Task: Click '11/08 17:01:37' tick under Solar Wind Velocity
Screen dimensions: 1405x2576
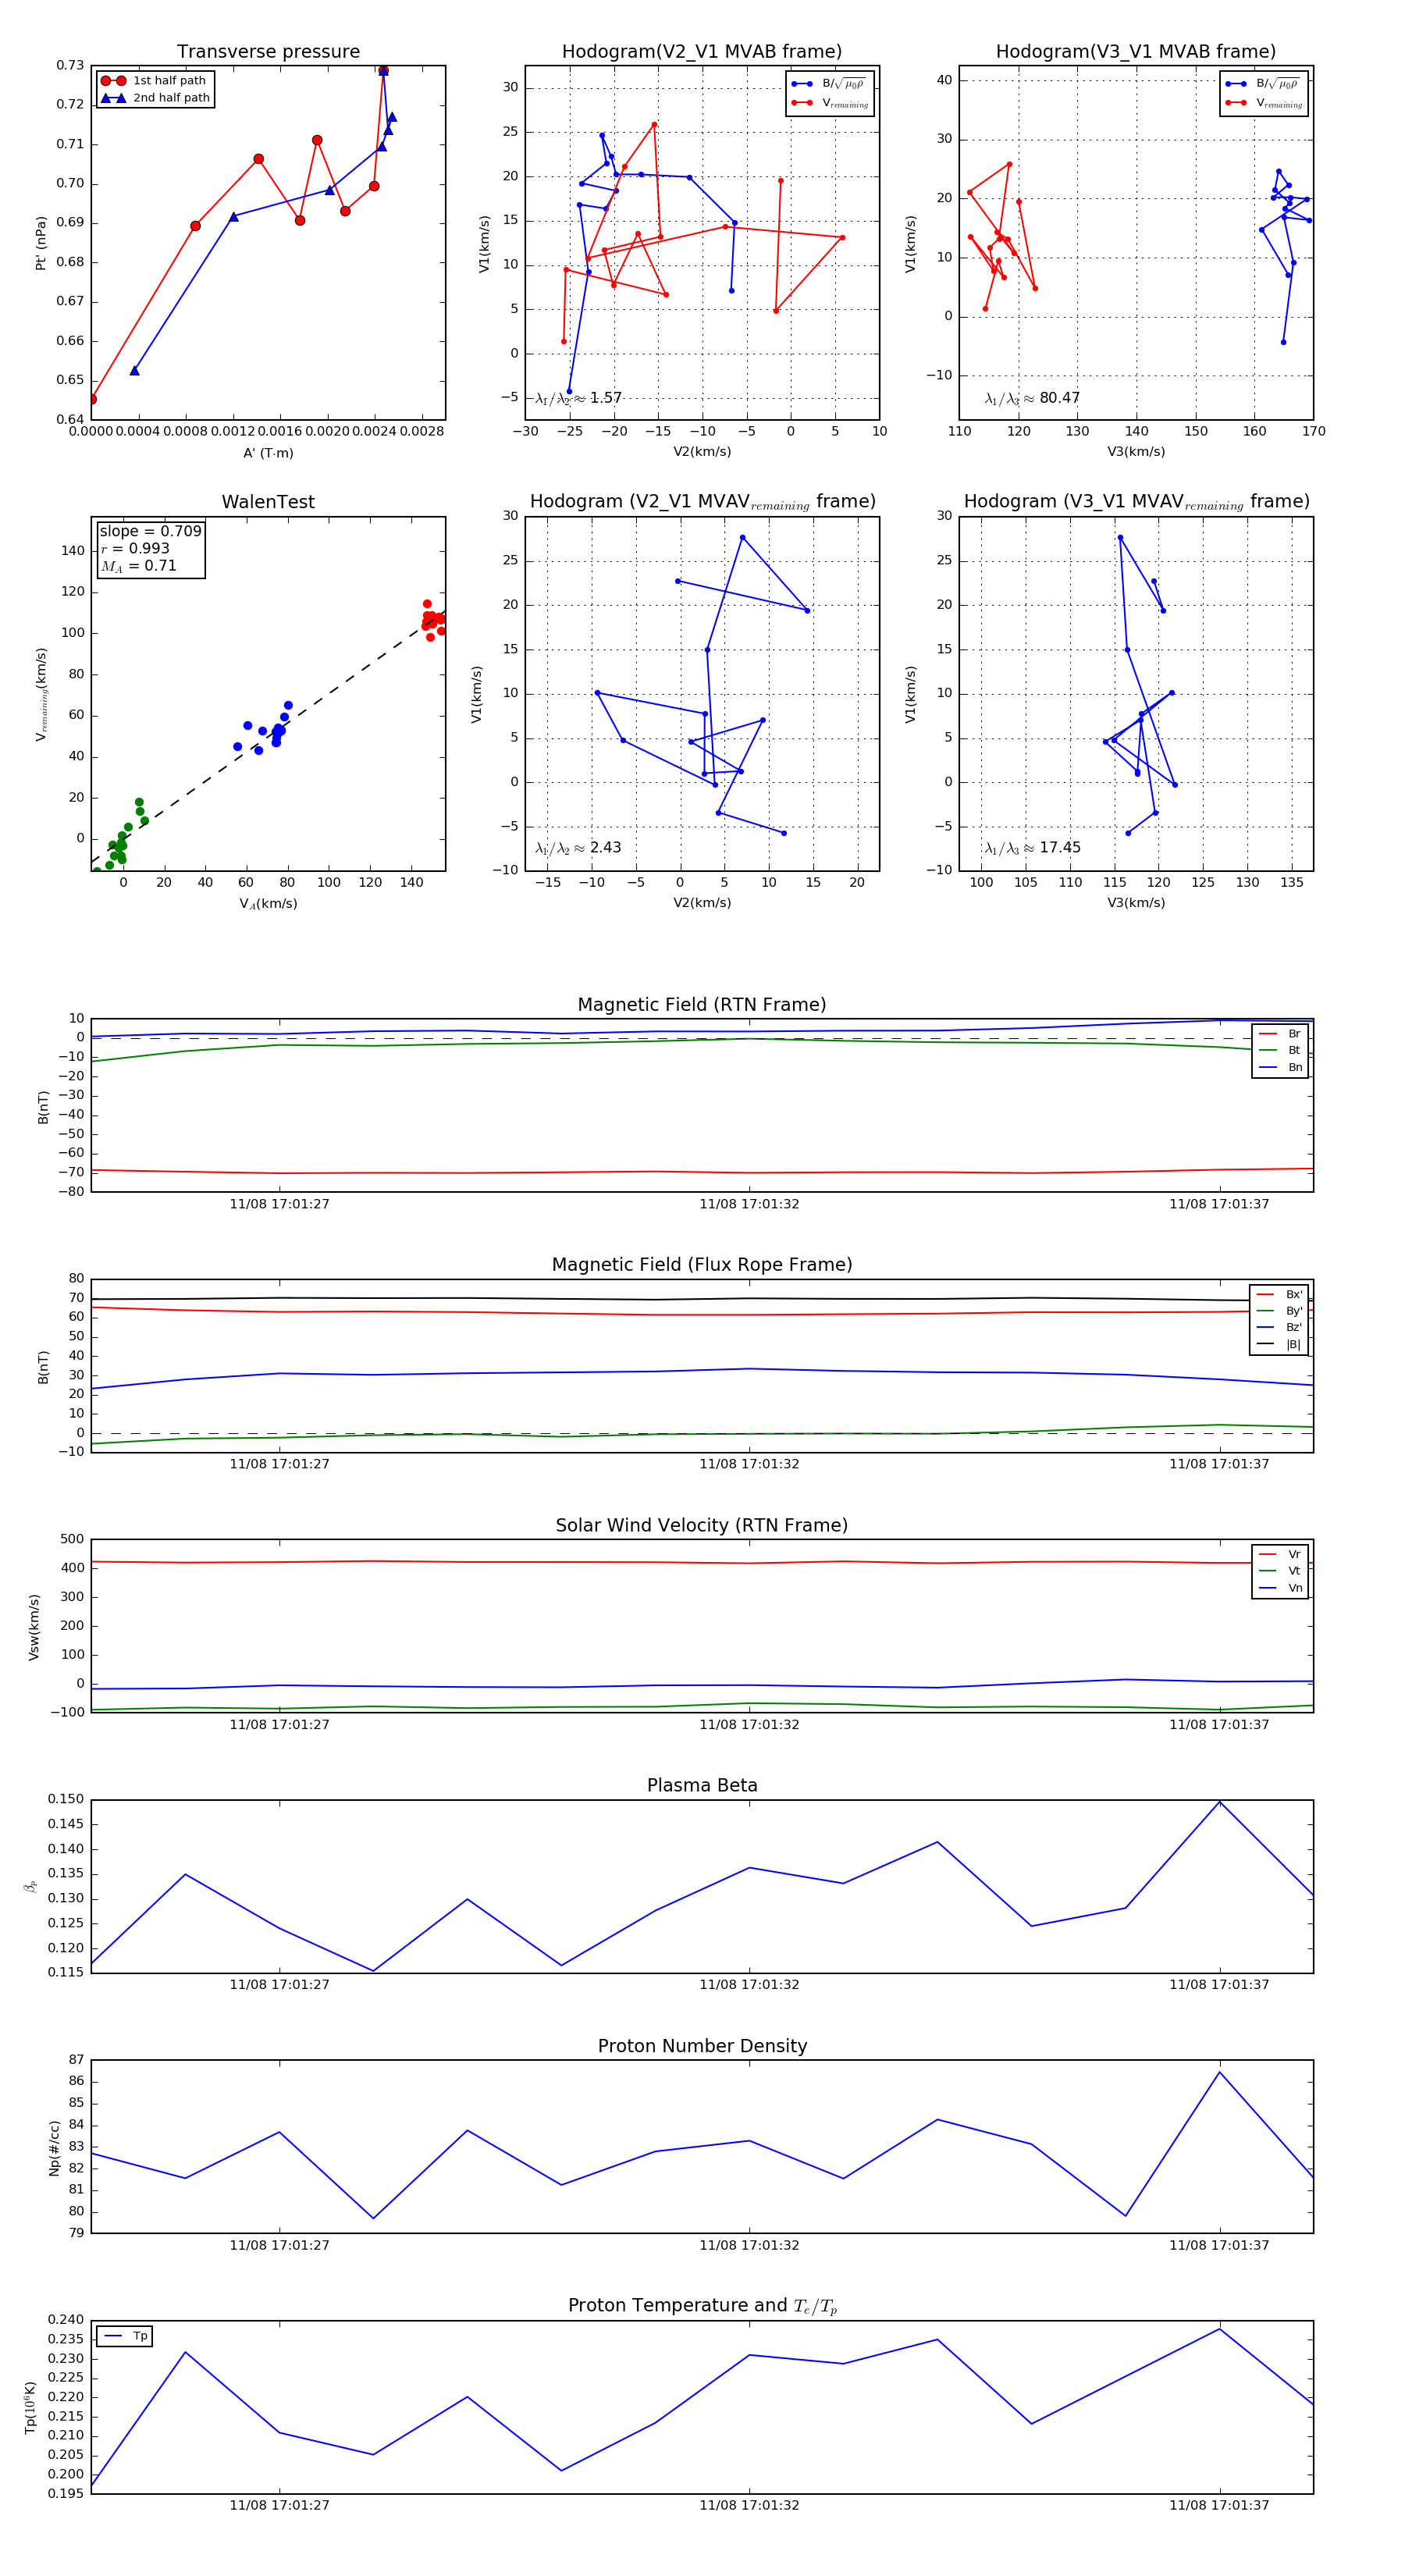Action: pyautogui.click(x=1219, y=1725)
